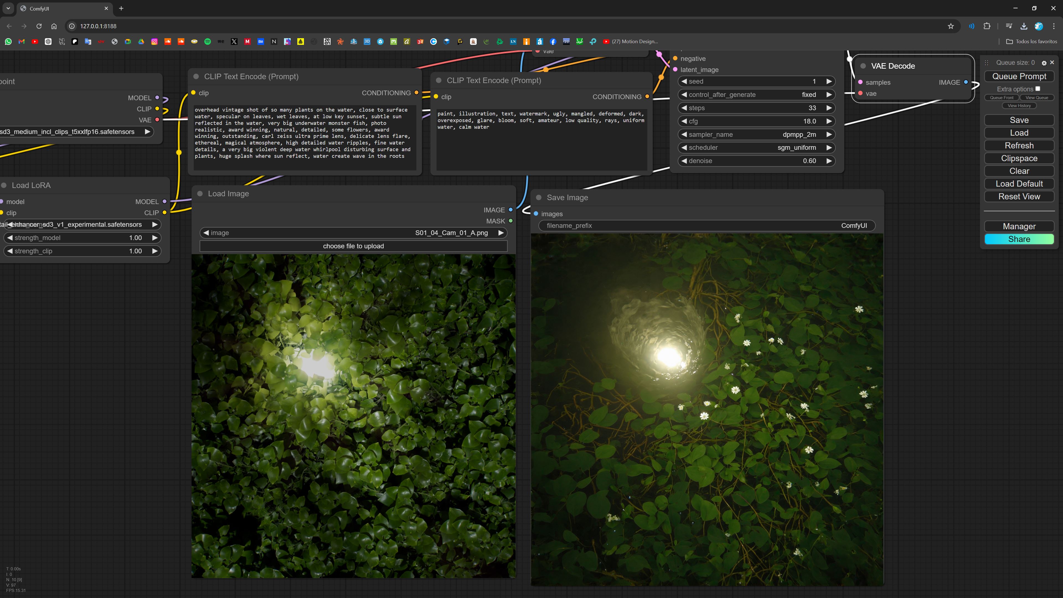Open the ChatGPT bookmark icon
Screen dimensions: 1063x598
48,42
